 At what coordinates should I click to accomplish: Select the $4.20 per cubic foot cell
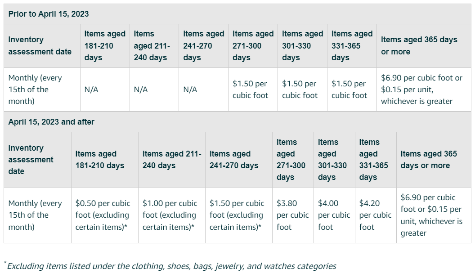click(x=376, y=215)
